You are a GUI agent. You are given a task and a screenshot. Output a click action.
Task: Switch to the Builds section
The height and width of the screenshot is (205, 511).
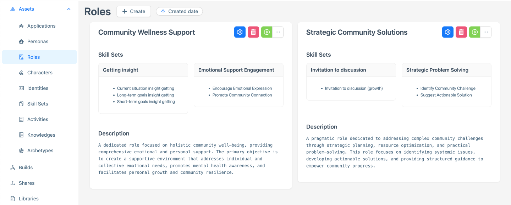click(x=25, y=167)
